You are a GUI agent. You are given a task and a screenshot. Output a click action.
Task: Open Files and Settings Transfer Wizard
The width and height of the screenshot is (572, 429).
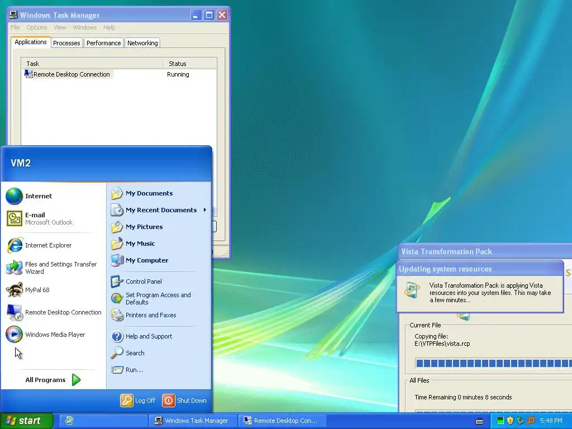[x=52, y=268]
